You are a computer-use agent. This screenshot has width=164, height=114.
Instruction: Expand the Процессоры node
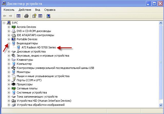[9, 84]
